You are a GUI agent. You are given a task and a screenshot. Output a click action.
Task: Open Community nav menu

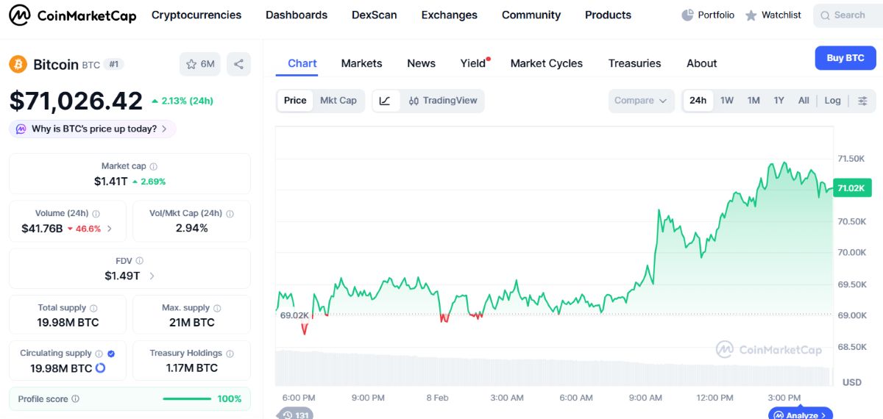[531, 15]
